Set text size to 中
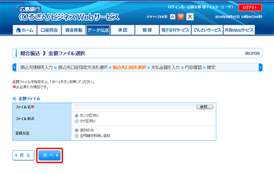Viewport: 274px width, 174px height. [x=181, y=17]
